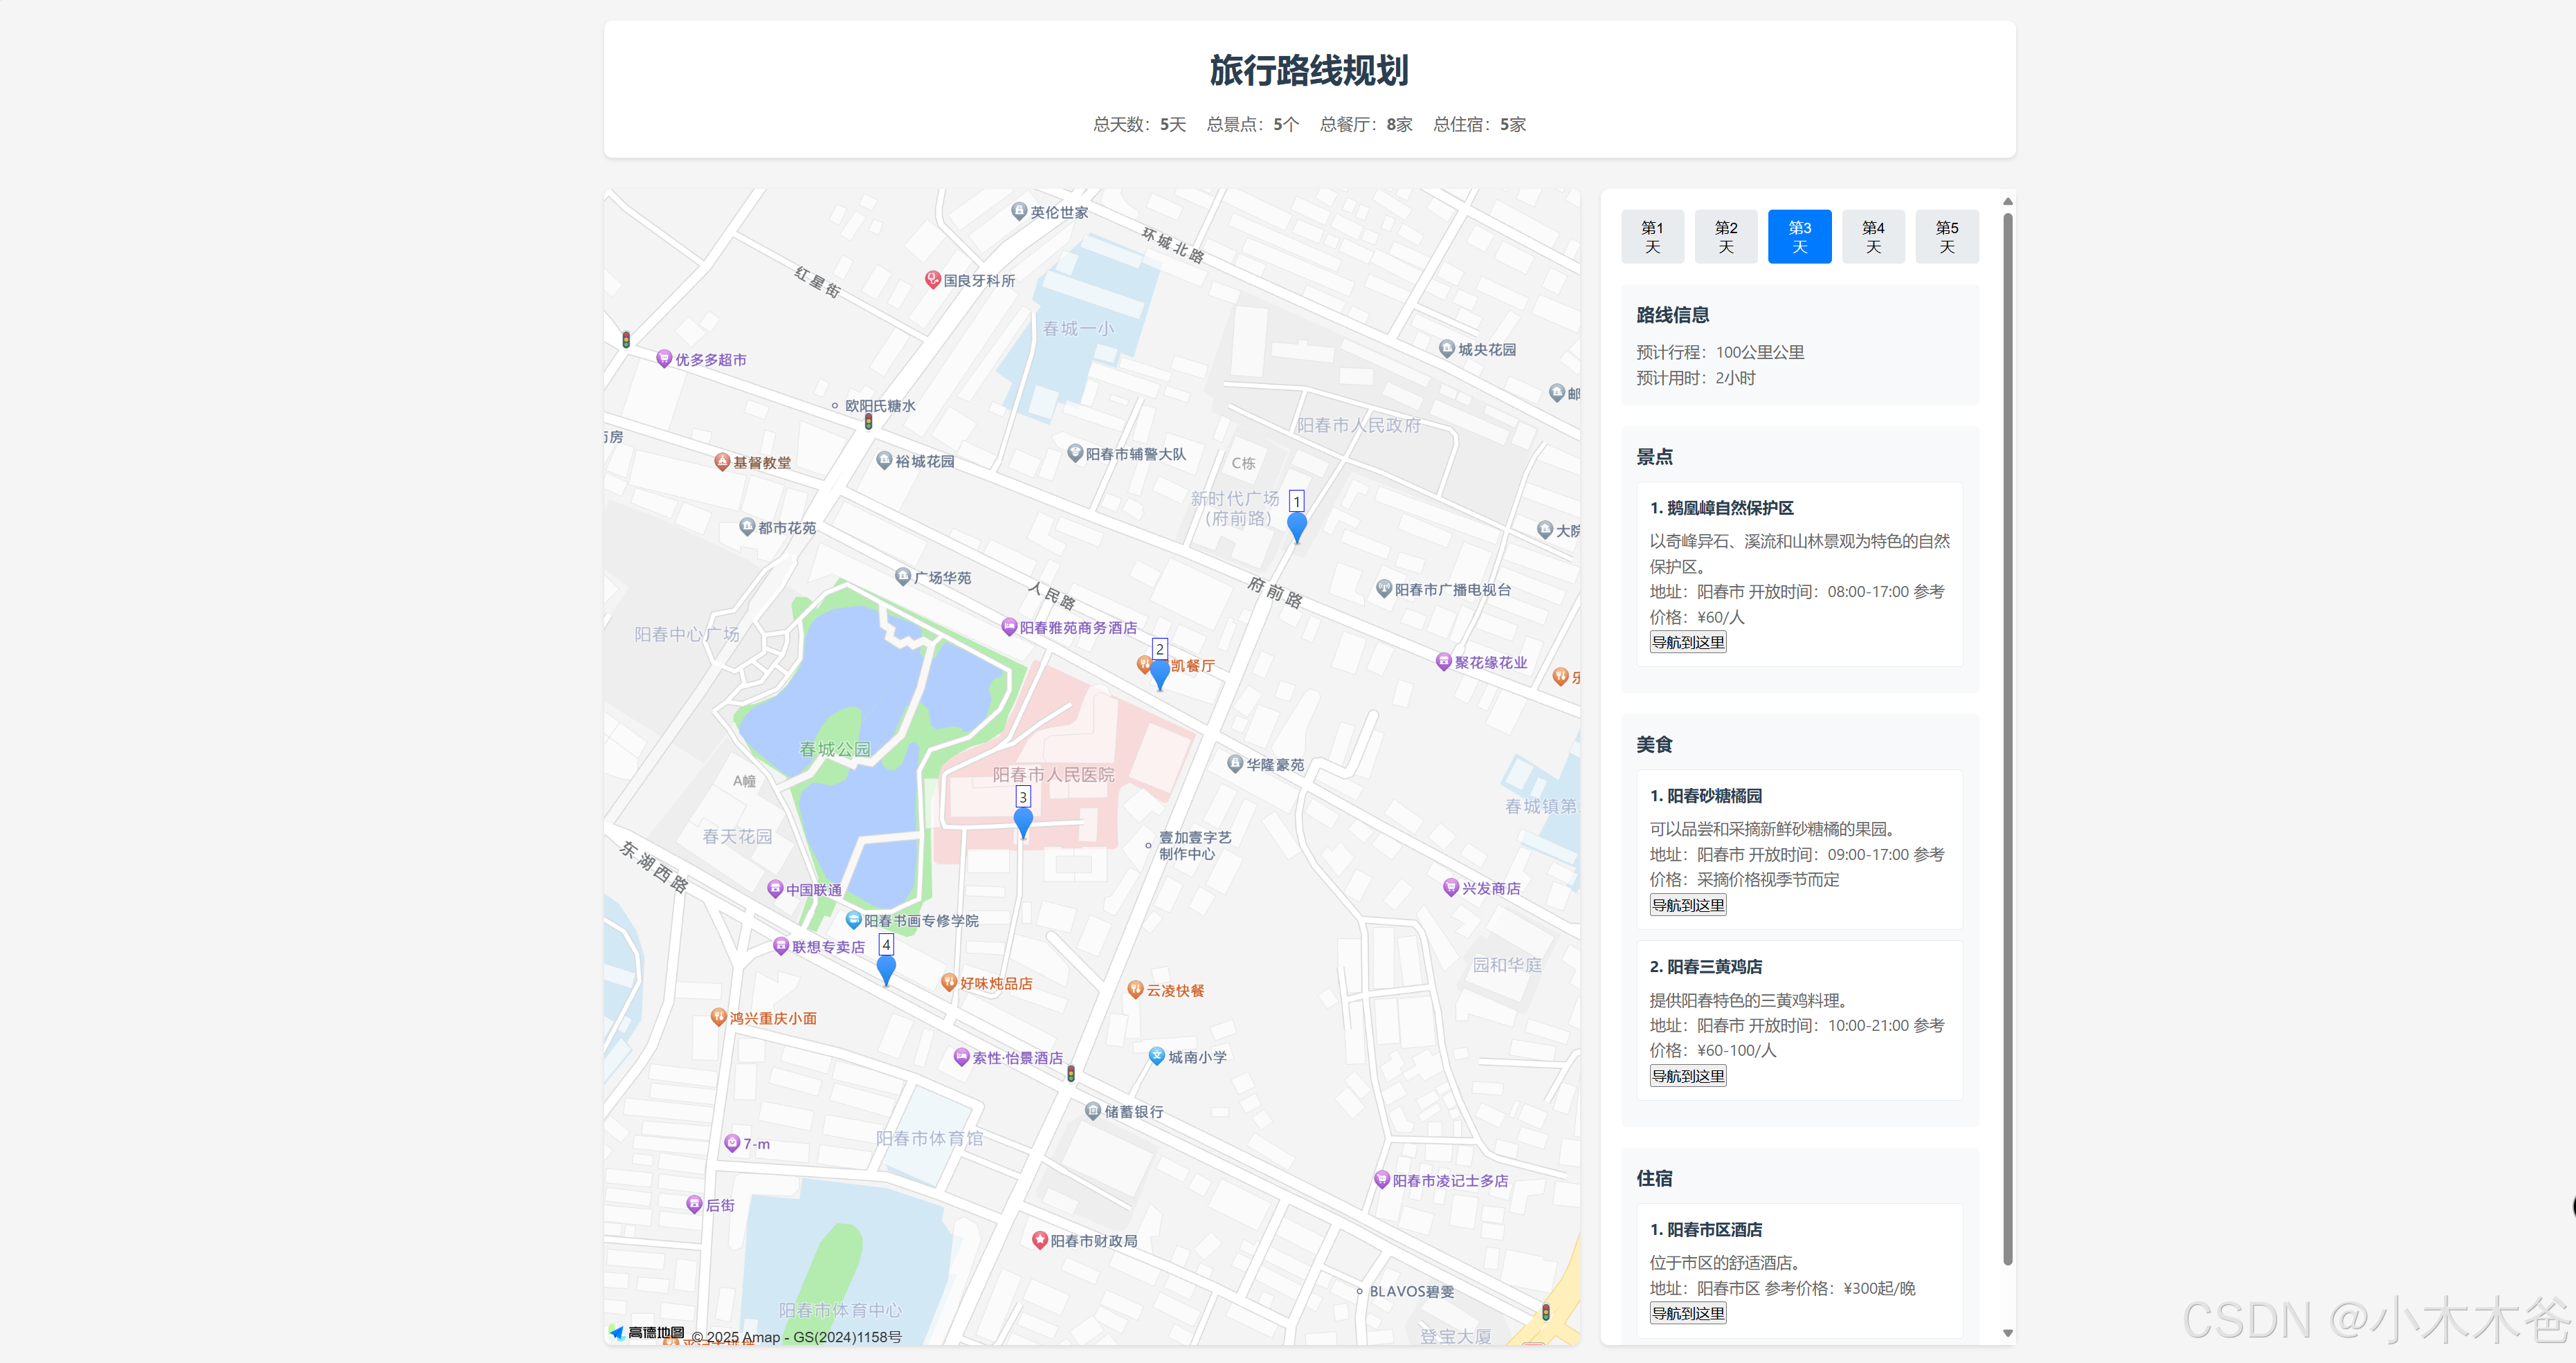
Task: Click the sidebar scrollbar down arrow
Action: pyautogui.click(x=2007, y=1333)
